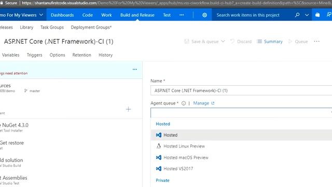The width and height of the screenshot is (332, 187).
Task: Click the search magnifier icon
Action: coord(297,15)
